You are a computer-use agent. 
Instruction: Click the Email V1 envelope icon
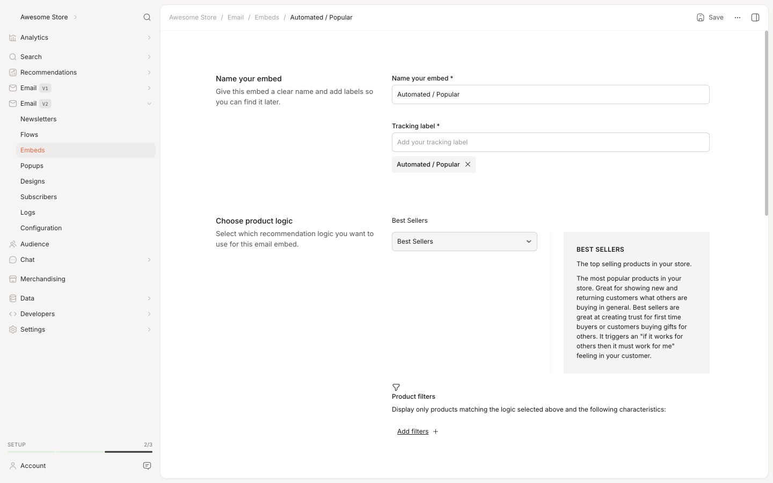pyautogui.click(x=13, y=88)
